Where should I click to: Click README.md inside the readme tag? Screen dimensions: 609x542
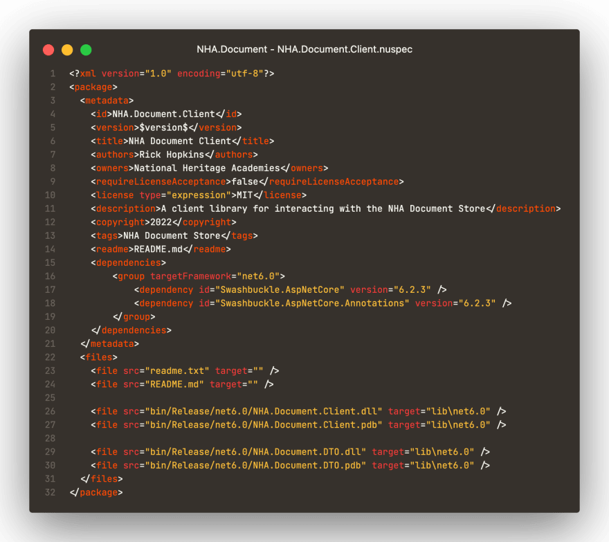pyautogui.click(x=158, y=249)
